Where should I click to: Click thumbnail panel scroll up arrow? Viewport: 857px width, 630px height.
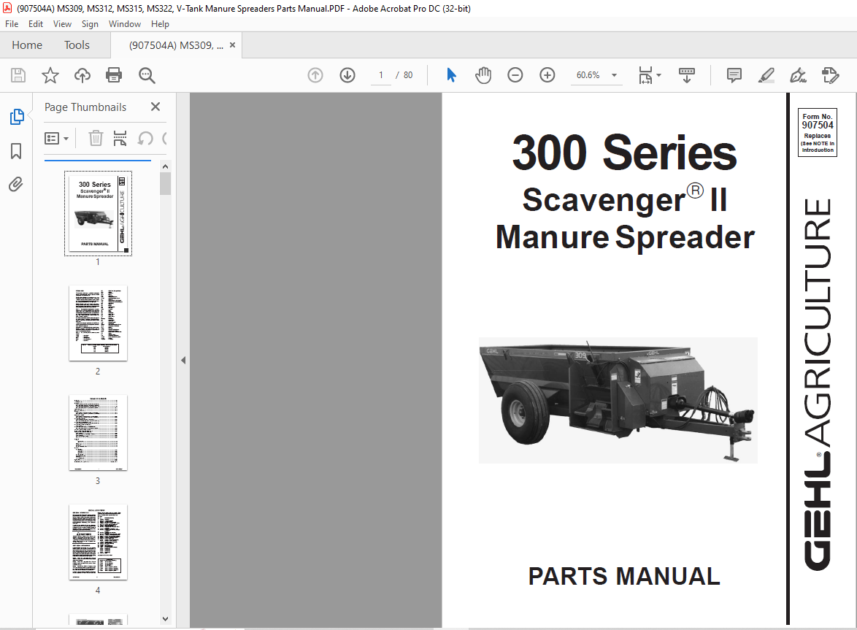click(166, 166)
